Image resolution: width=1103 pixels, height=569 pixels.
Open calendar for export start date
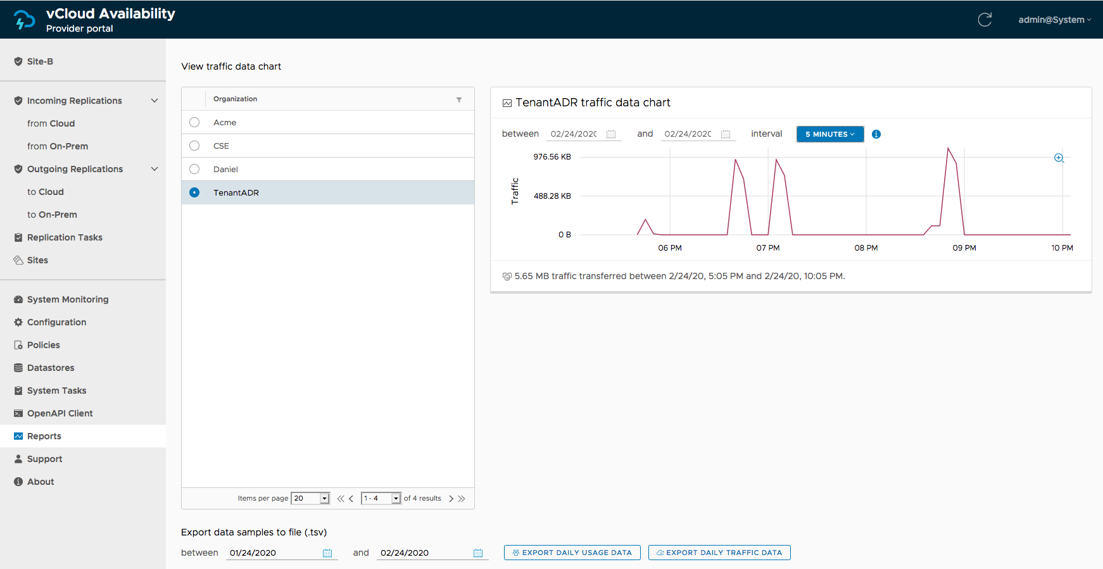click(x=327, y=553)
